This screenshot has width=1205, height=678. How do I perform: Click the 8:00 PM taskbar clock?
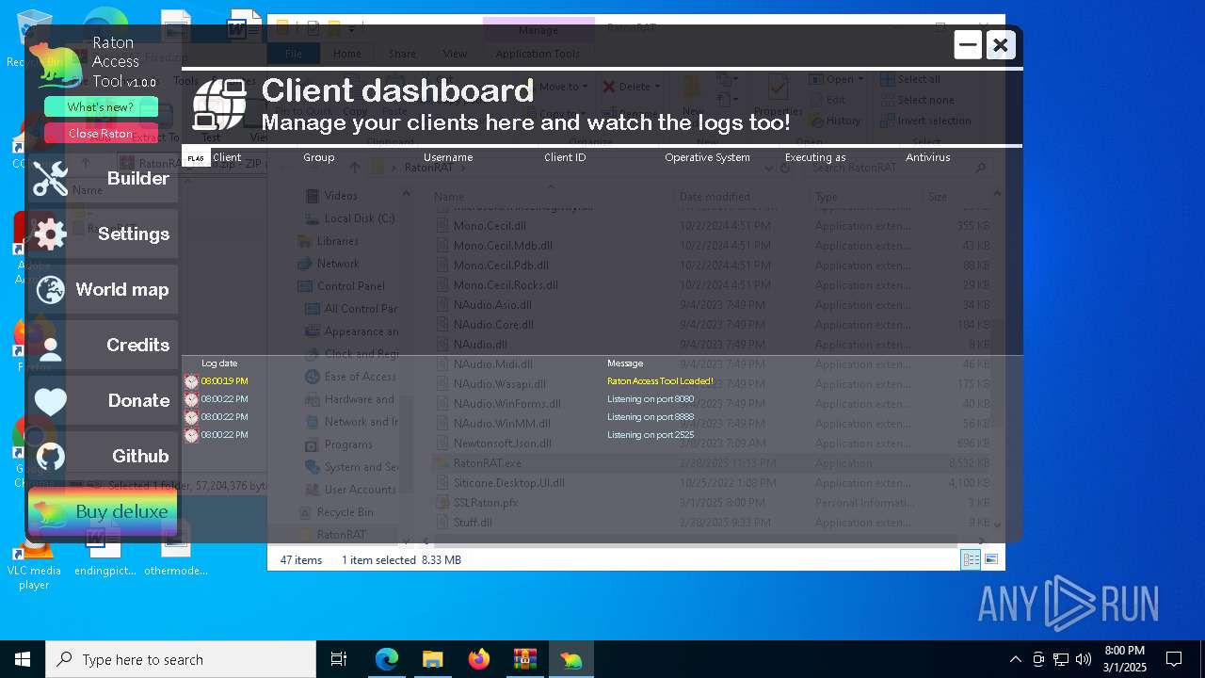coord(1124,659)
